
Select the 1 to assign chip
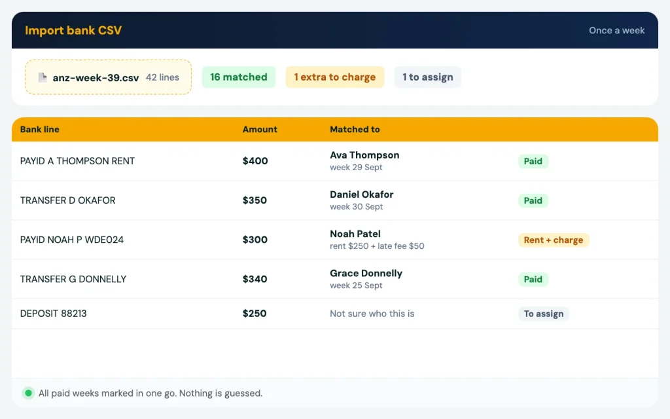[428, 77]
